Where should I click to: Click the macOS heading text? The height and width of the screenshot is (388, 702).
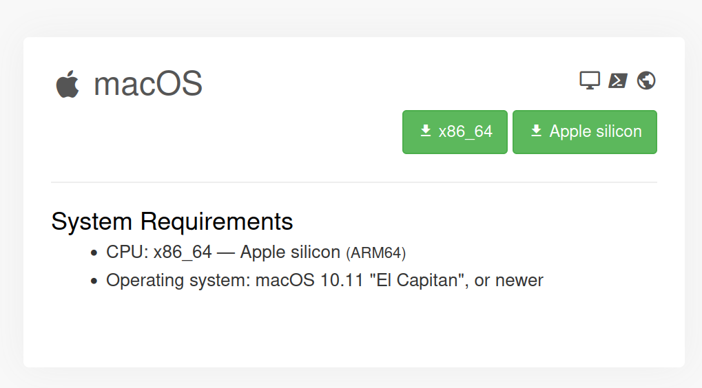[x=148, y=85]
